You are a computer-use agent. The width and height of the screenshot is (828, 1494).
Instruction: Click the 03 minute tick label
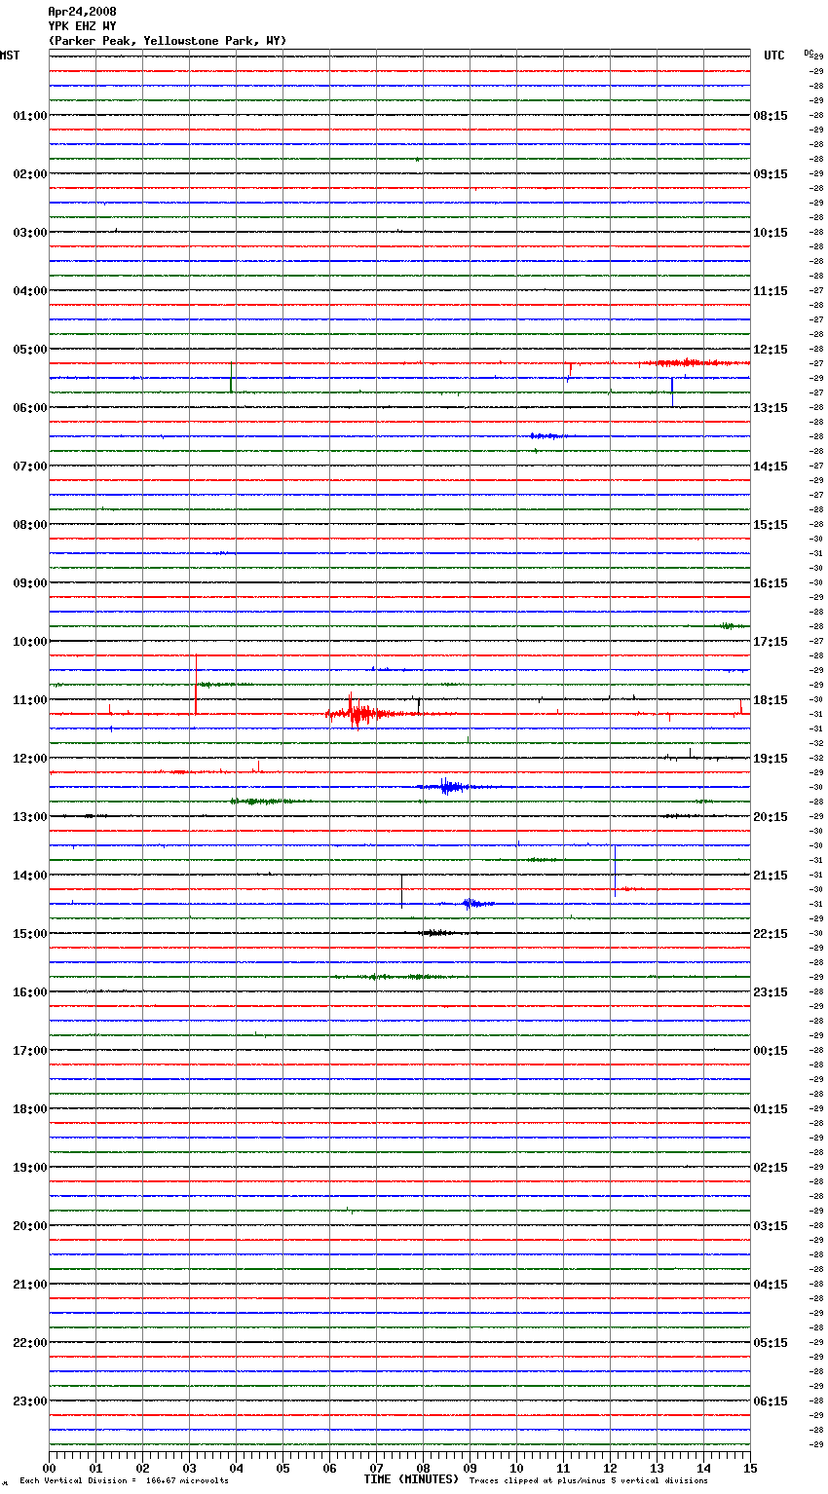(x=190, y=1468)
